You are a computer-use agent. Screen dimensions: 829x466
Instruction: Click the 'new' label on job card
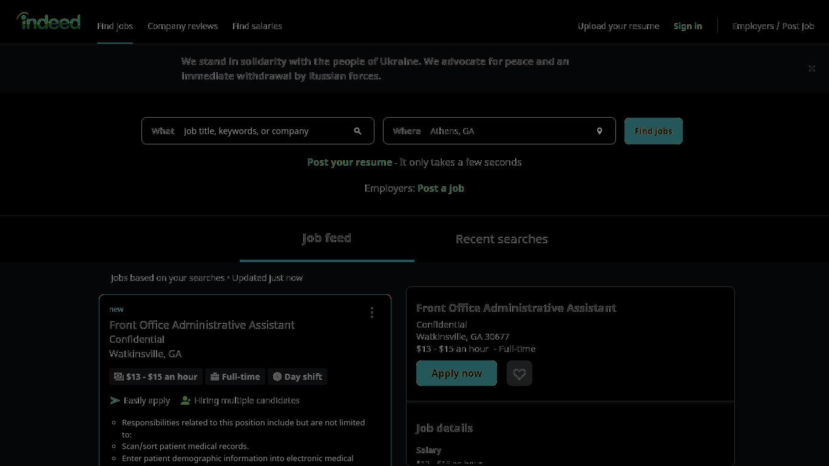pos(117,309)
